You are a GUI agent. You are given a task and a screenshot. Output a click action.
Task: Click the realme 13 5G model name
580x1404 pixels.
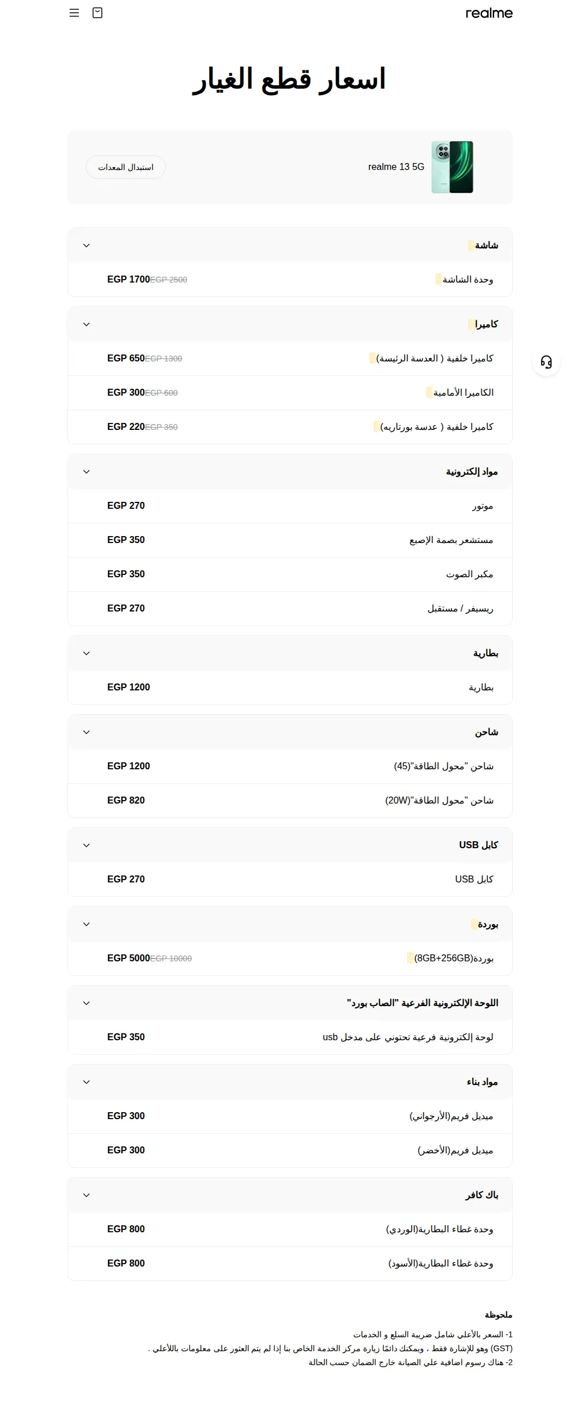396,167
